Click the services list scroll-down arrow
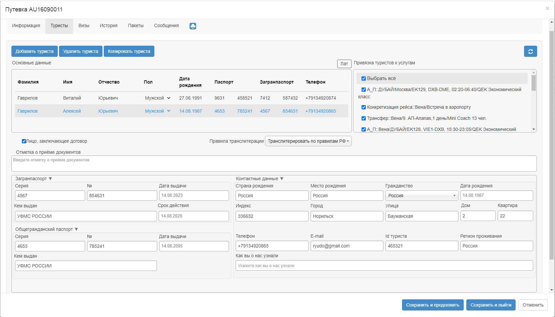 click(533, 129)
